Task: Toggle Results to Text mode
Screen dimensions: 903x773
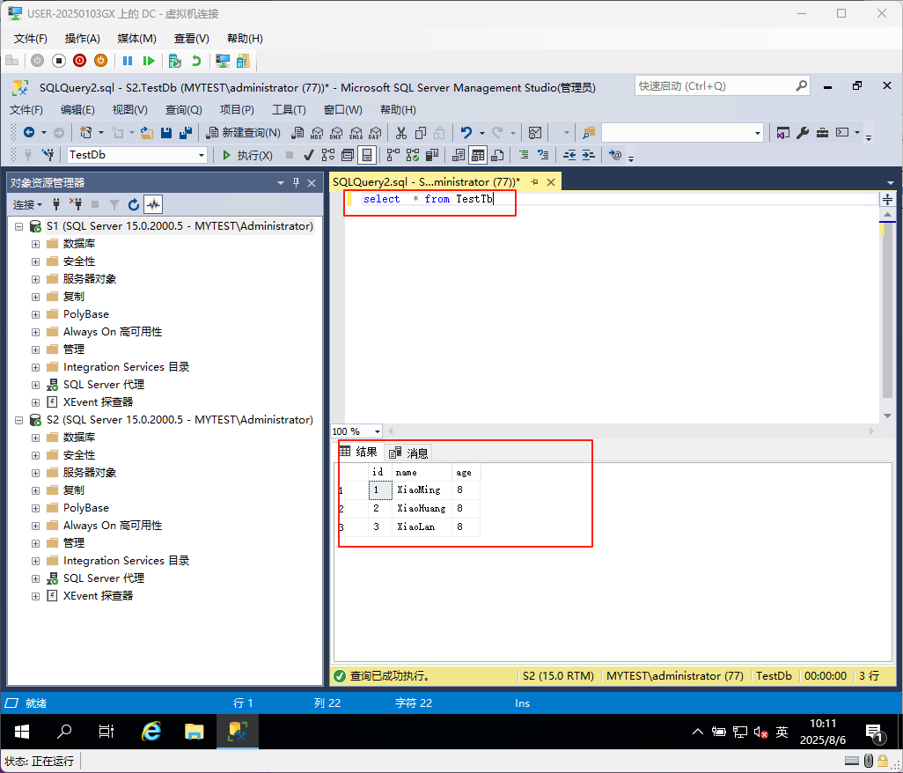Action: 459,154
